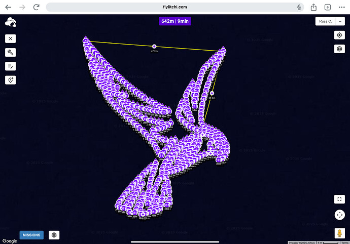The image size is (350, 244).
Task: Center map on my location
Action: [x=339, y=35]
